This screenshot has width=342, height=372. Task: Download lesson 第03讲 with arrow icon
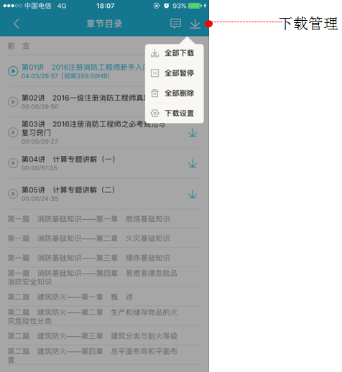pos(193,133)
